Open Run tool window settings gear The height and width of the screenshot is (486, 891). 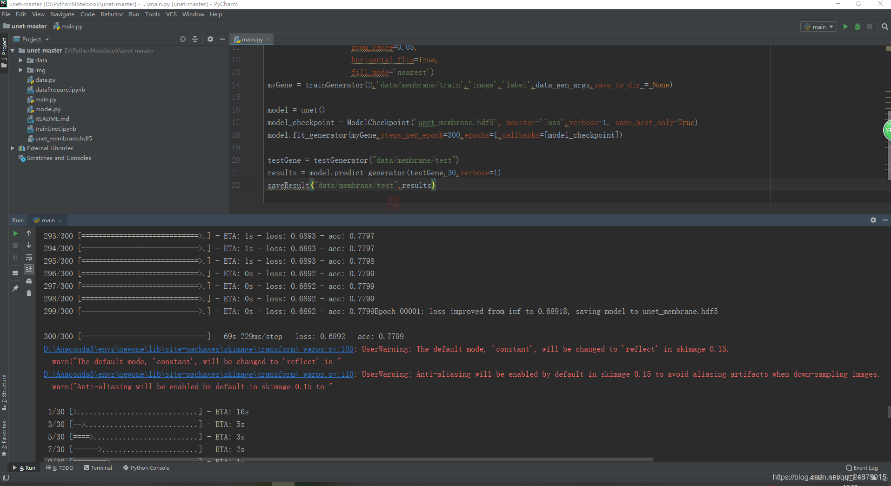(873, 220)
